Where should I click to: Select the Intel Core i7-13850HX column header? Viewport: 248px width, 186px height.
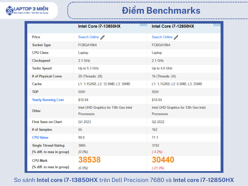tap(99, 27)
